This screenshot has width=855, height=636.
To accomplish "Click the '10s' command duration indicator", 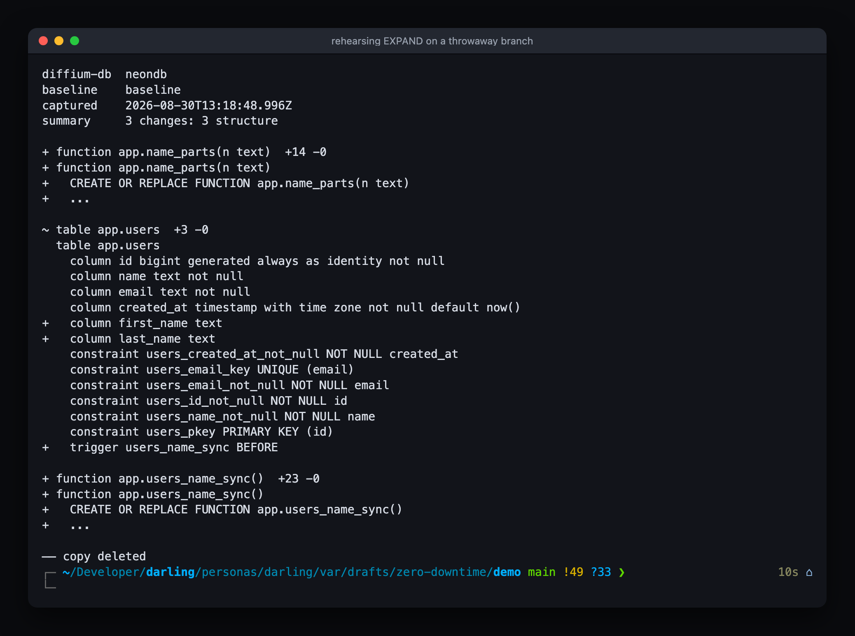I will (x=788, y=572).
